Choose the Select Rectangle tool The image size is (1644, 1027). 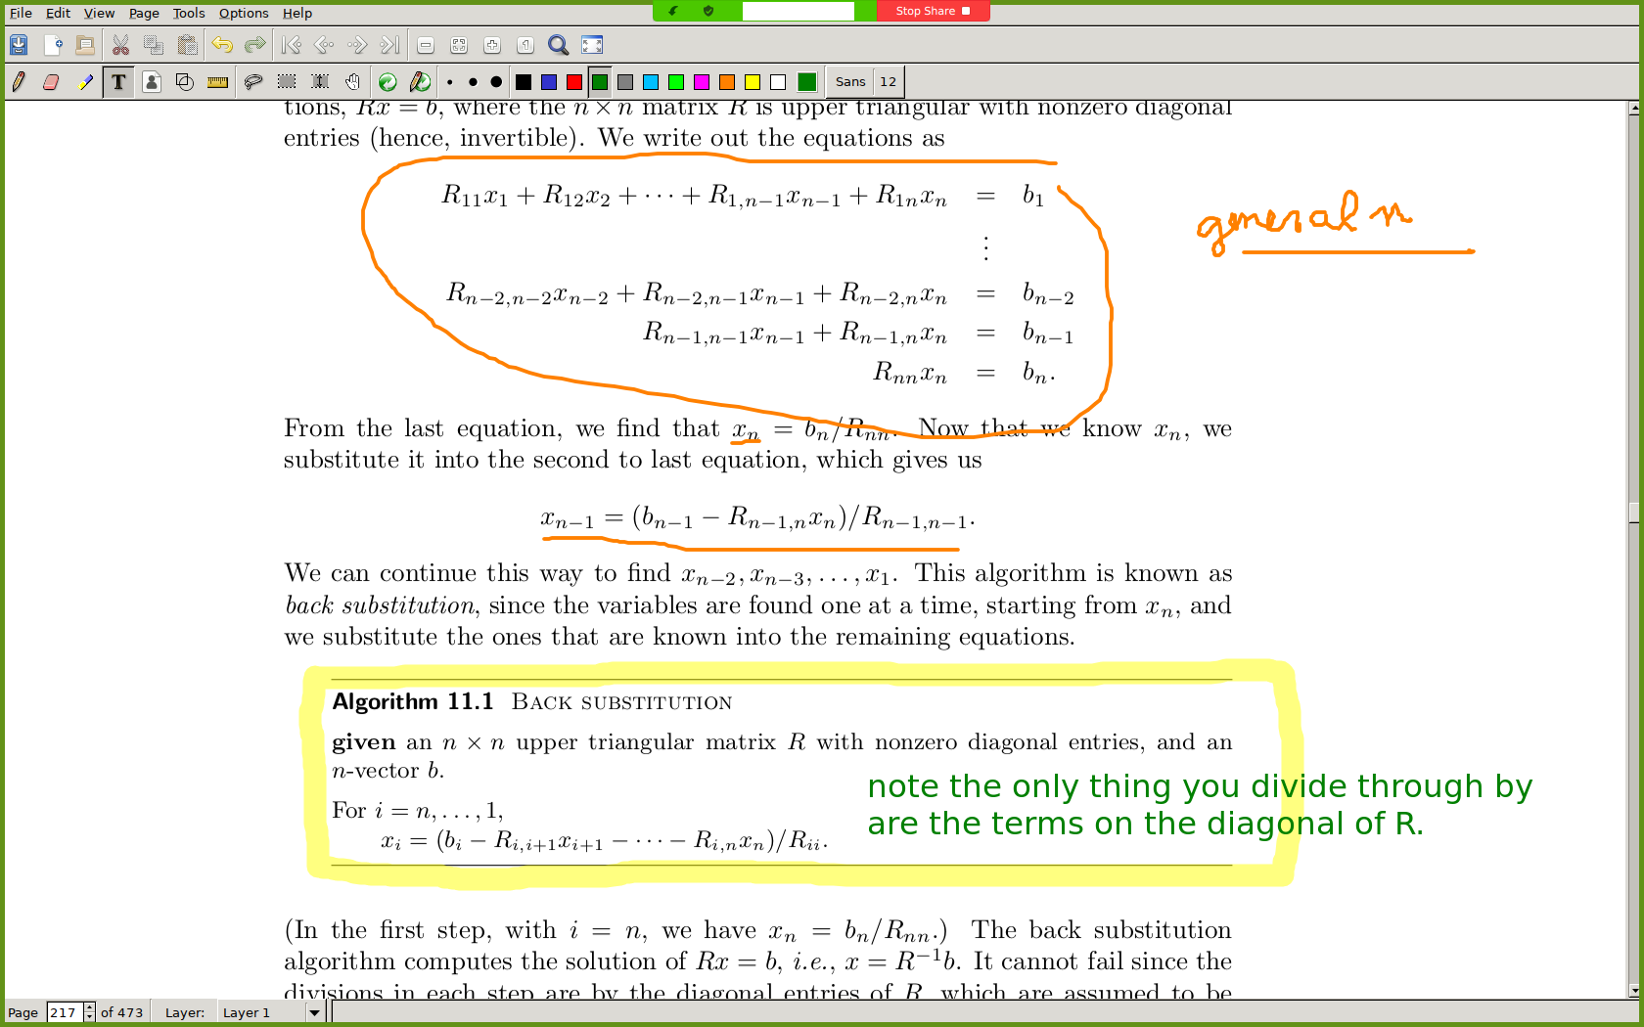tap(287, 82)
